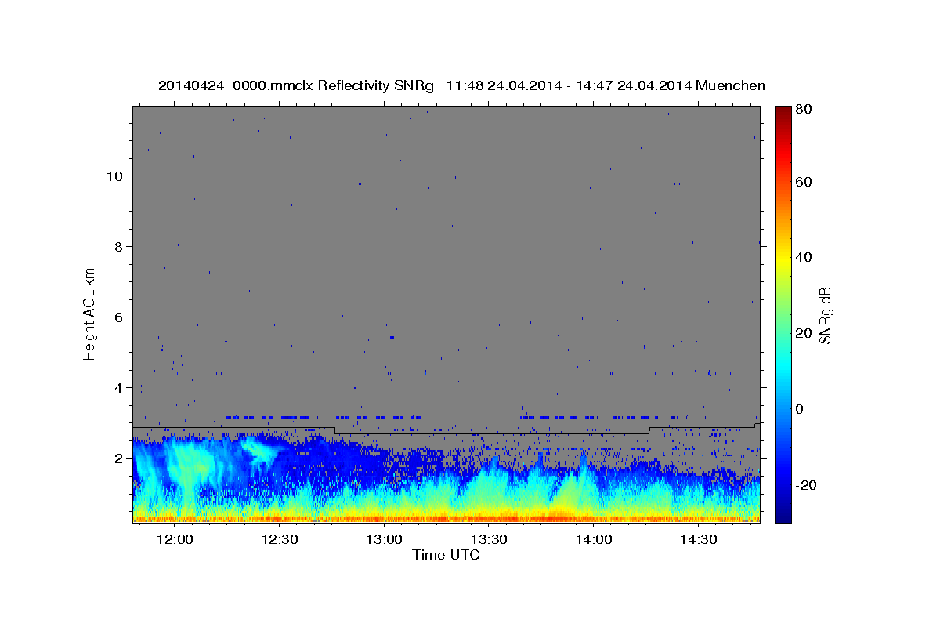
Task: Click the 14:30 time tick label
Action: tap(699, 540)
